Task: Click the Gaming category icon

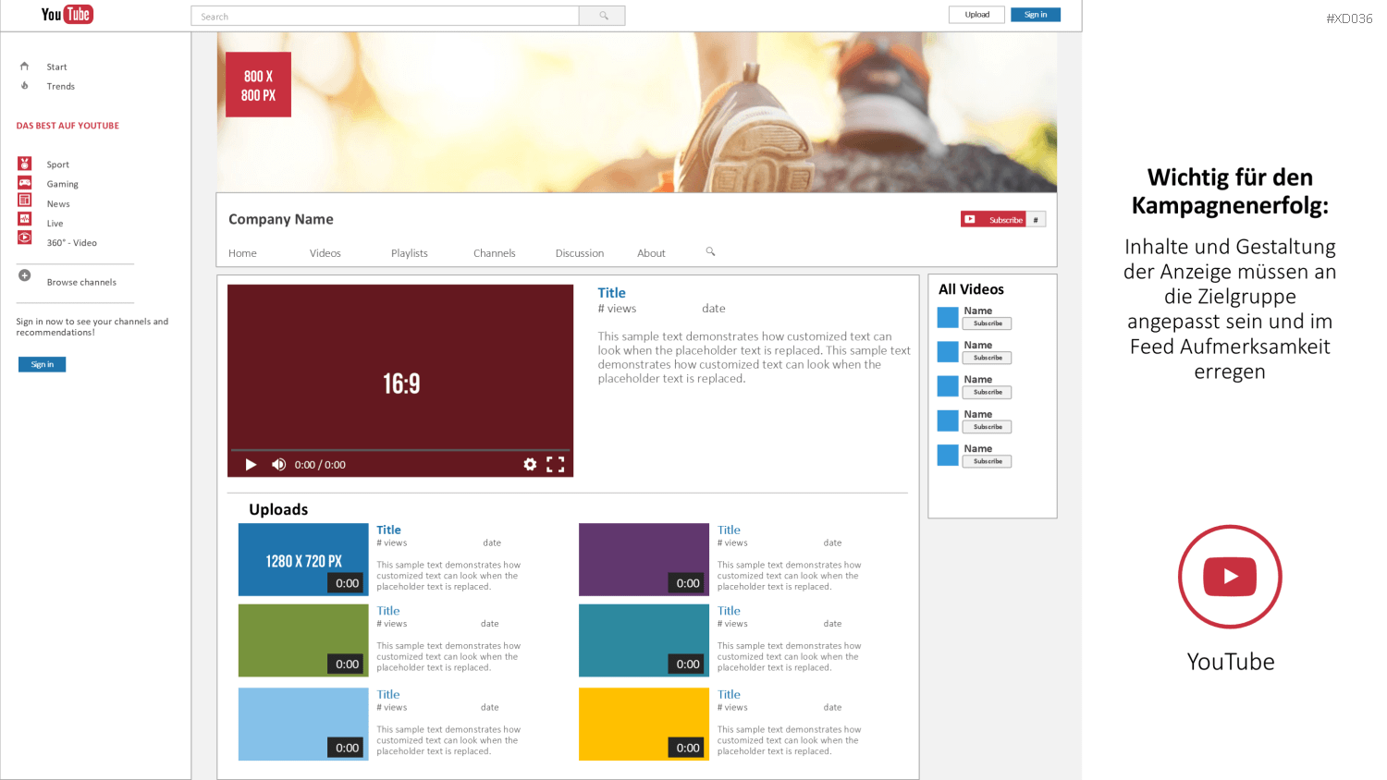Action: [25, 183]
